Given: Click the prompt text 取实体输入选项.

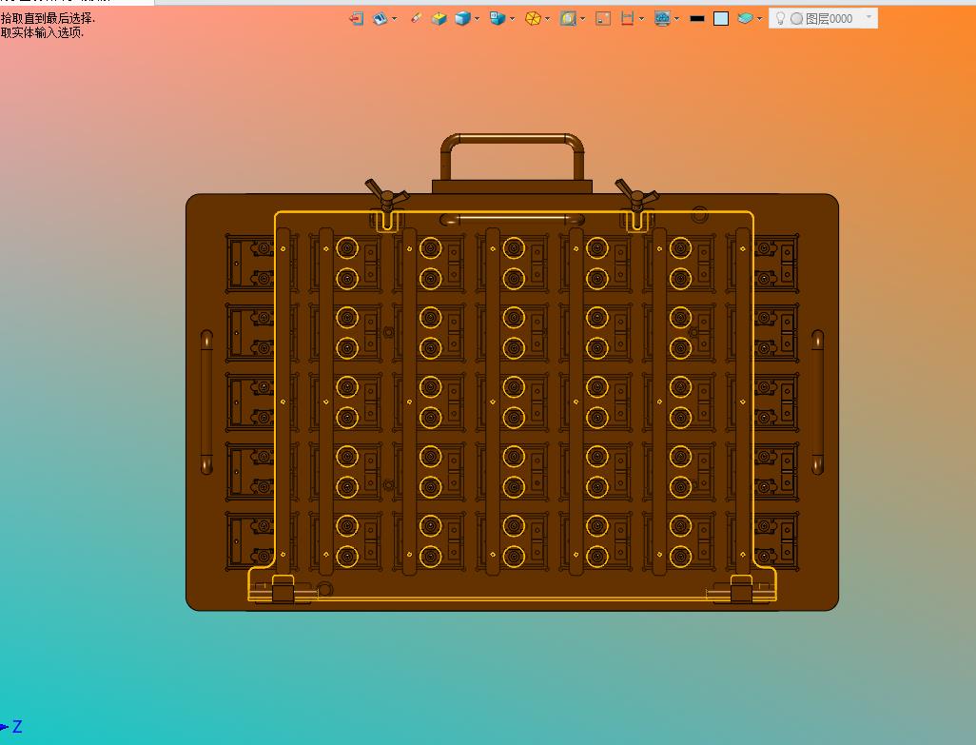Looking at the screenshot, I should point(42,32).
